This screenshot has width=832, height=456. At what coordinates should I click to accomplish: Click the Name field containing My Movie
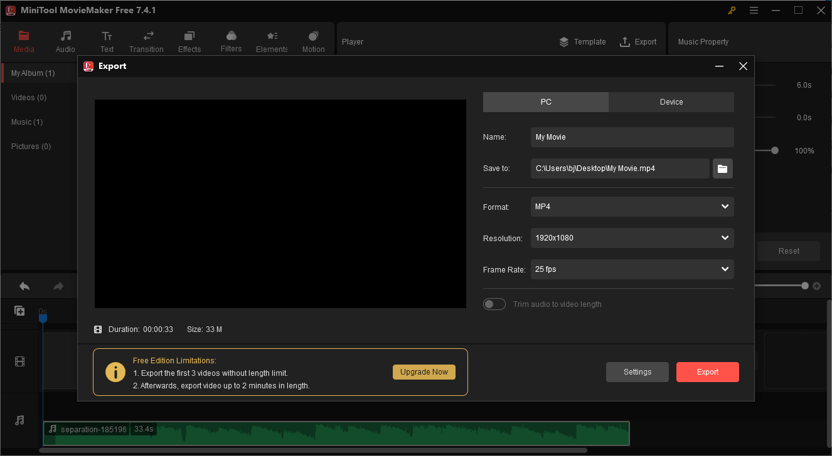point(632,137)
